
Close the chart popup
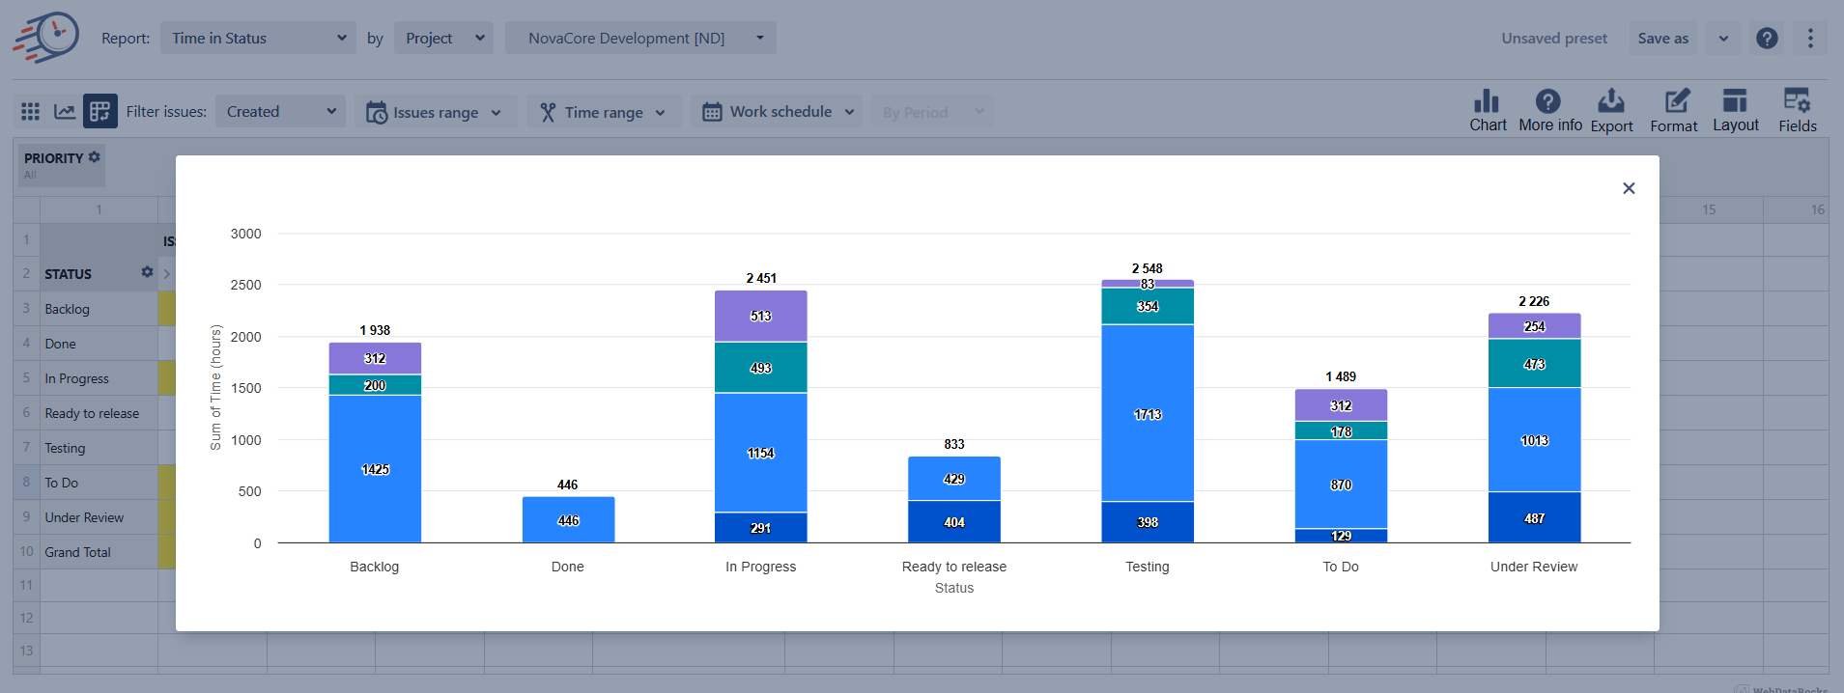[x=1629, y=188]
